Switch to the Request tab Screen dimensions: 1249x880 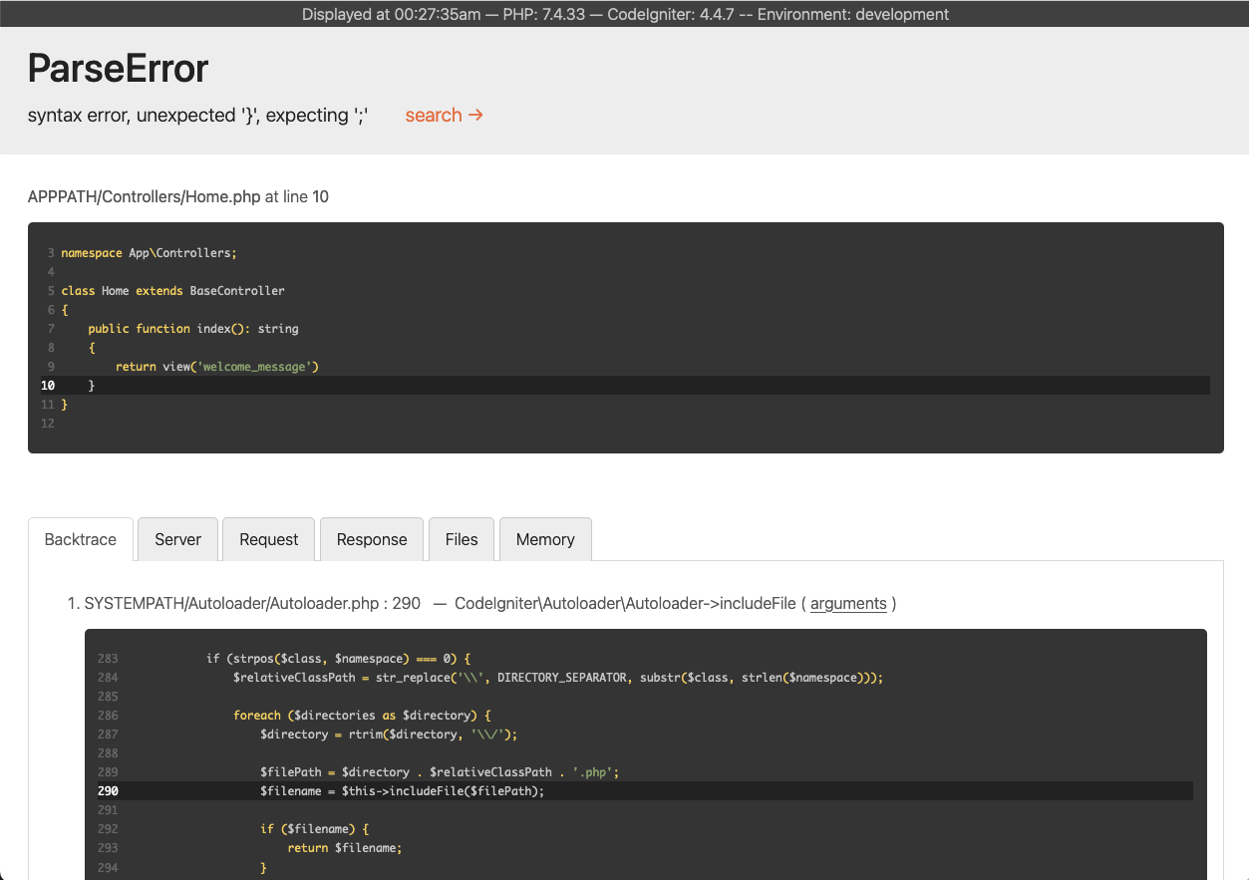(267, 539)
